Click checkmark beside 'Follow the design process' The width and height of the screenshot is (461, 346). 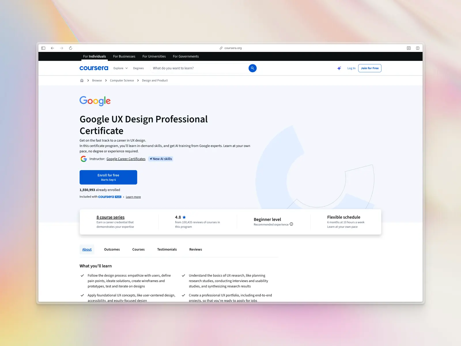coord(82,276)
